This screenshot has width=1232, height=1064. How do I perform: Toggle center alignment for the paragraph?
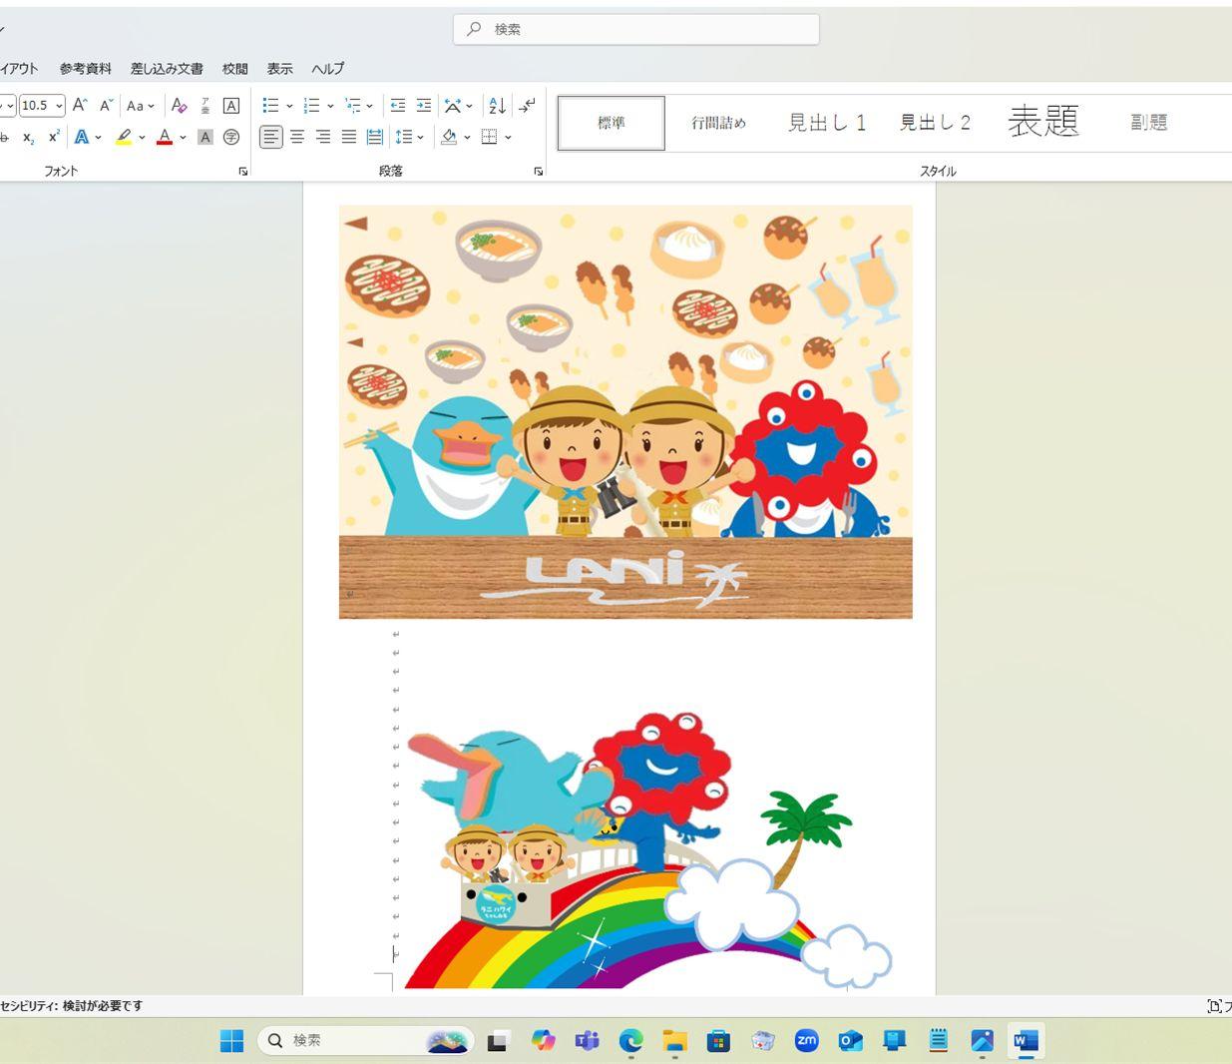point(297,137)
